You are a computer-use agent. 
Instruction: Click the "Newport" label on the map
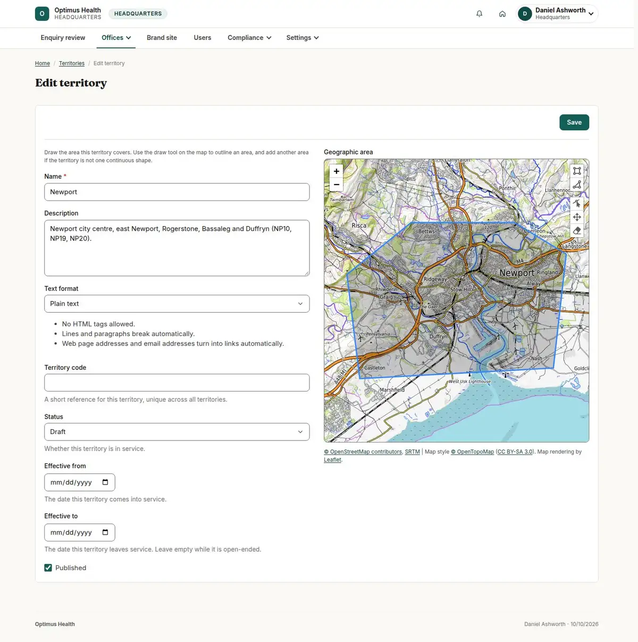pyautogui.click(x=517, y=273)
